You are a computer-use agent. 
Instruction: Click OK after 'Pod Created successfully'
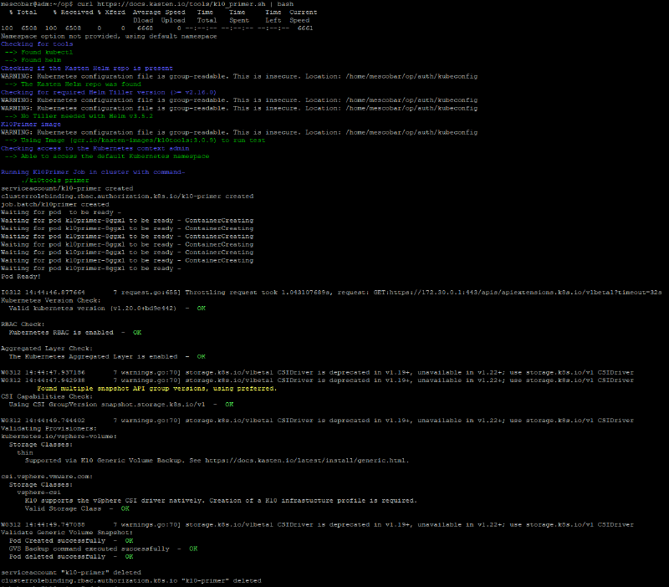129,541
